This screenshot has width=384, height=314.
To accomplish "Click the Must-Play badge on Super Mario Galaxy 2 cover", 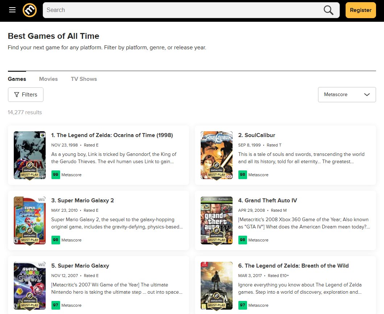I will [x=30, y=236].
